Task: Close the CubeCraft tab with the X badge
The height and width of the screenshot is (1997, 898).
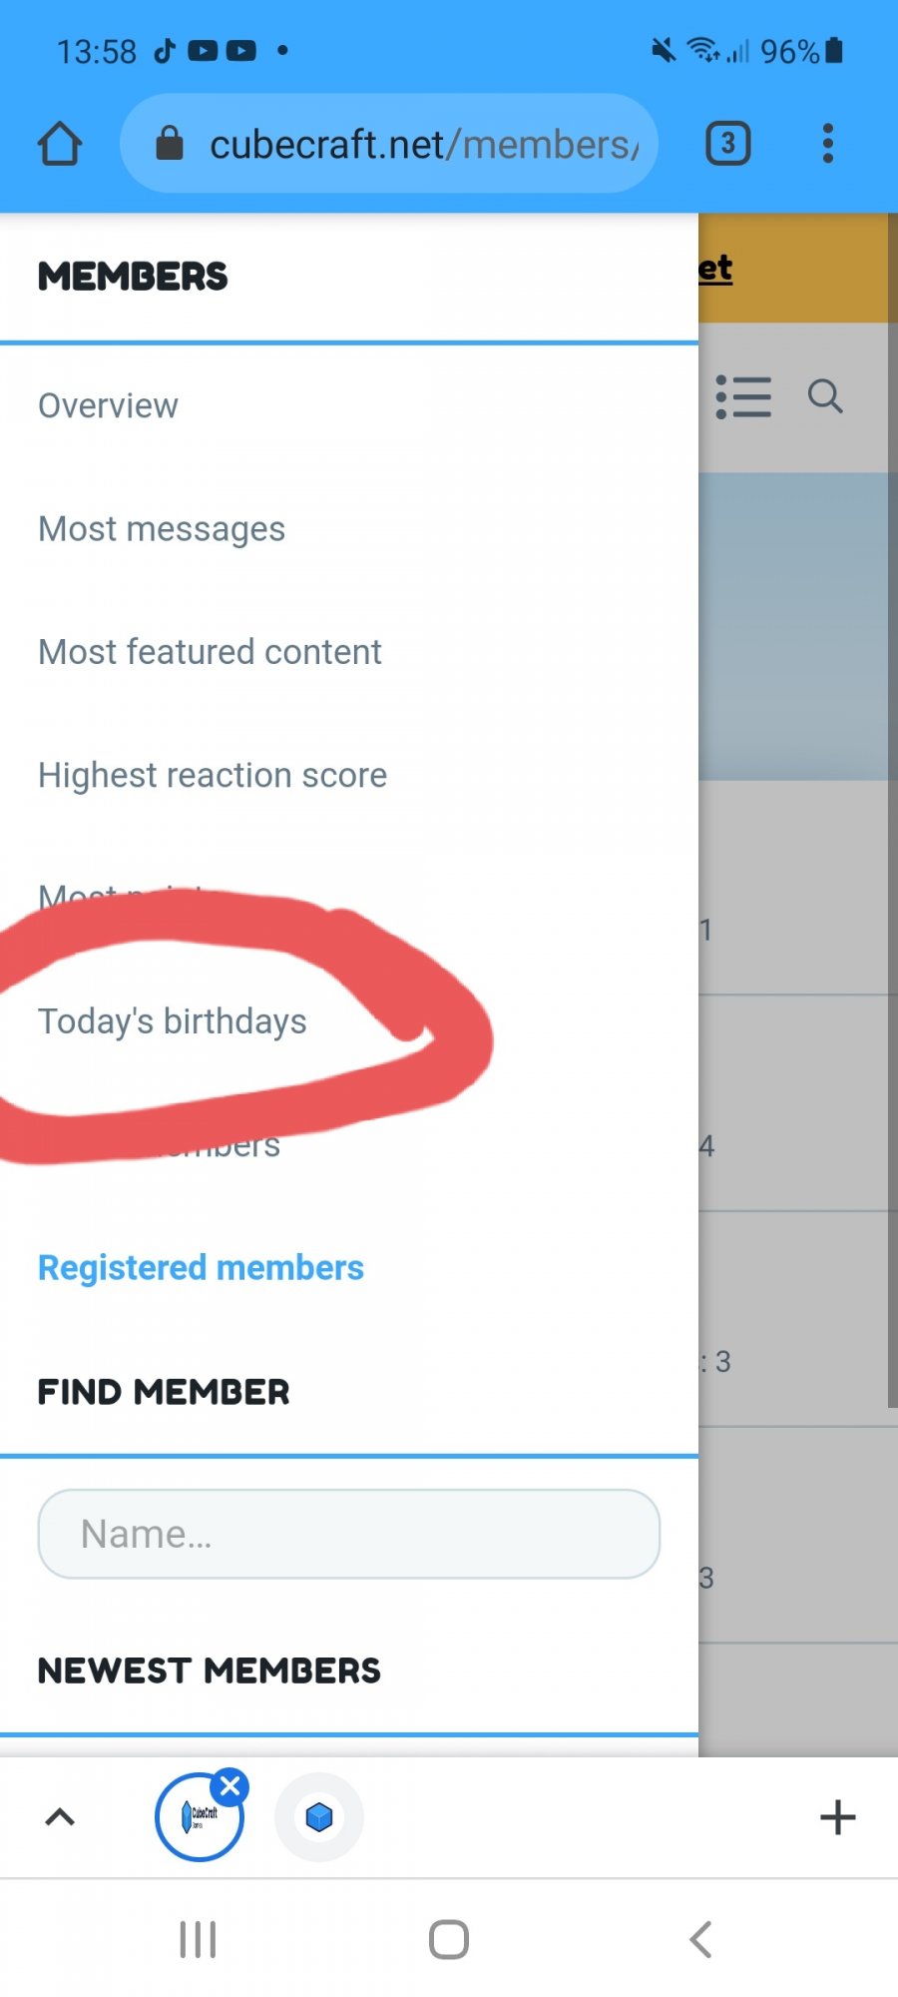Action: click(x=230, y=1786)
